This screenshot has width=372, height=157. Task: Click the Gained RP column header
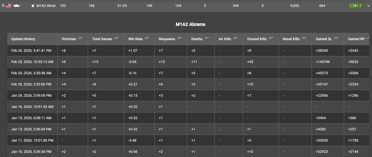click(356, 39)
